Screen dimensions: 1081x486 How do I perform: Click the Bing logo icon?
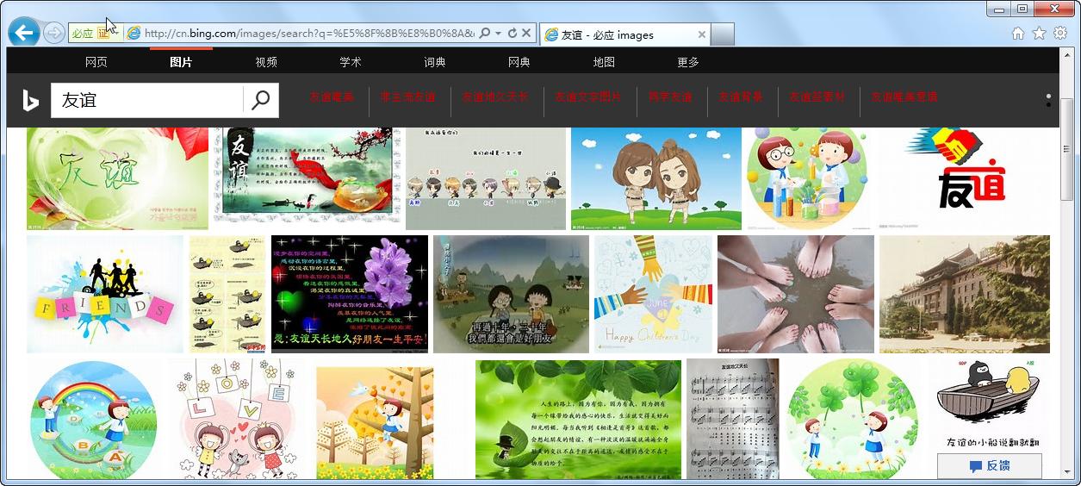point(31,101)
